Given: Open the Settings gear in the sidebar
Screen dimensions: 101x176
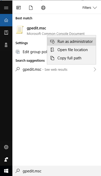Looking at the screenshot, I should point(6,147).
